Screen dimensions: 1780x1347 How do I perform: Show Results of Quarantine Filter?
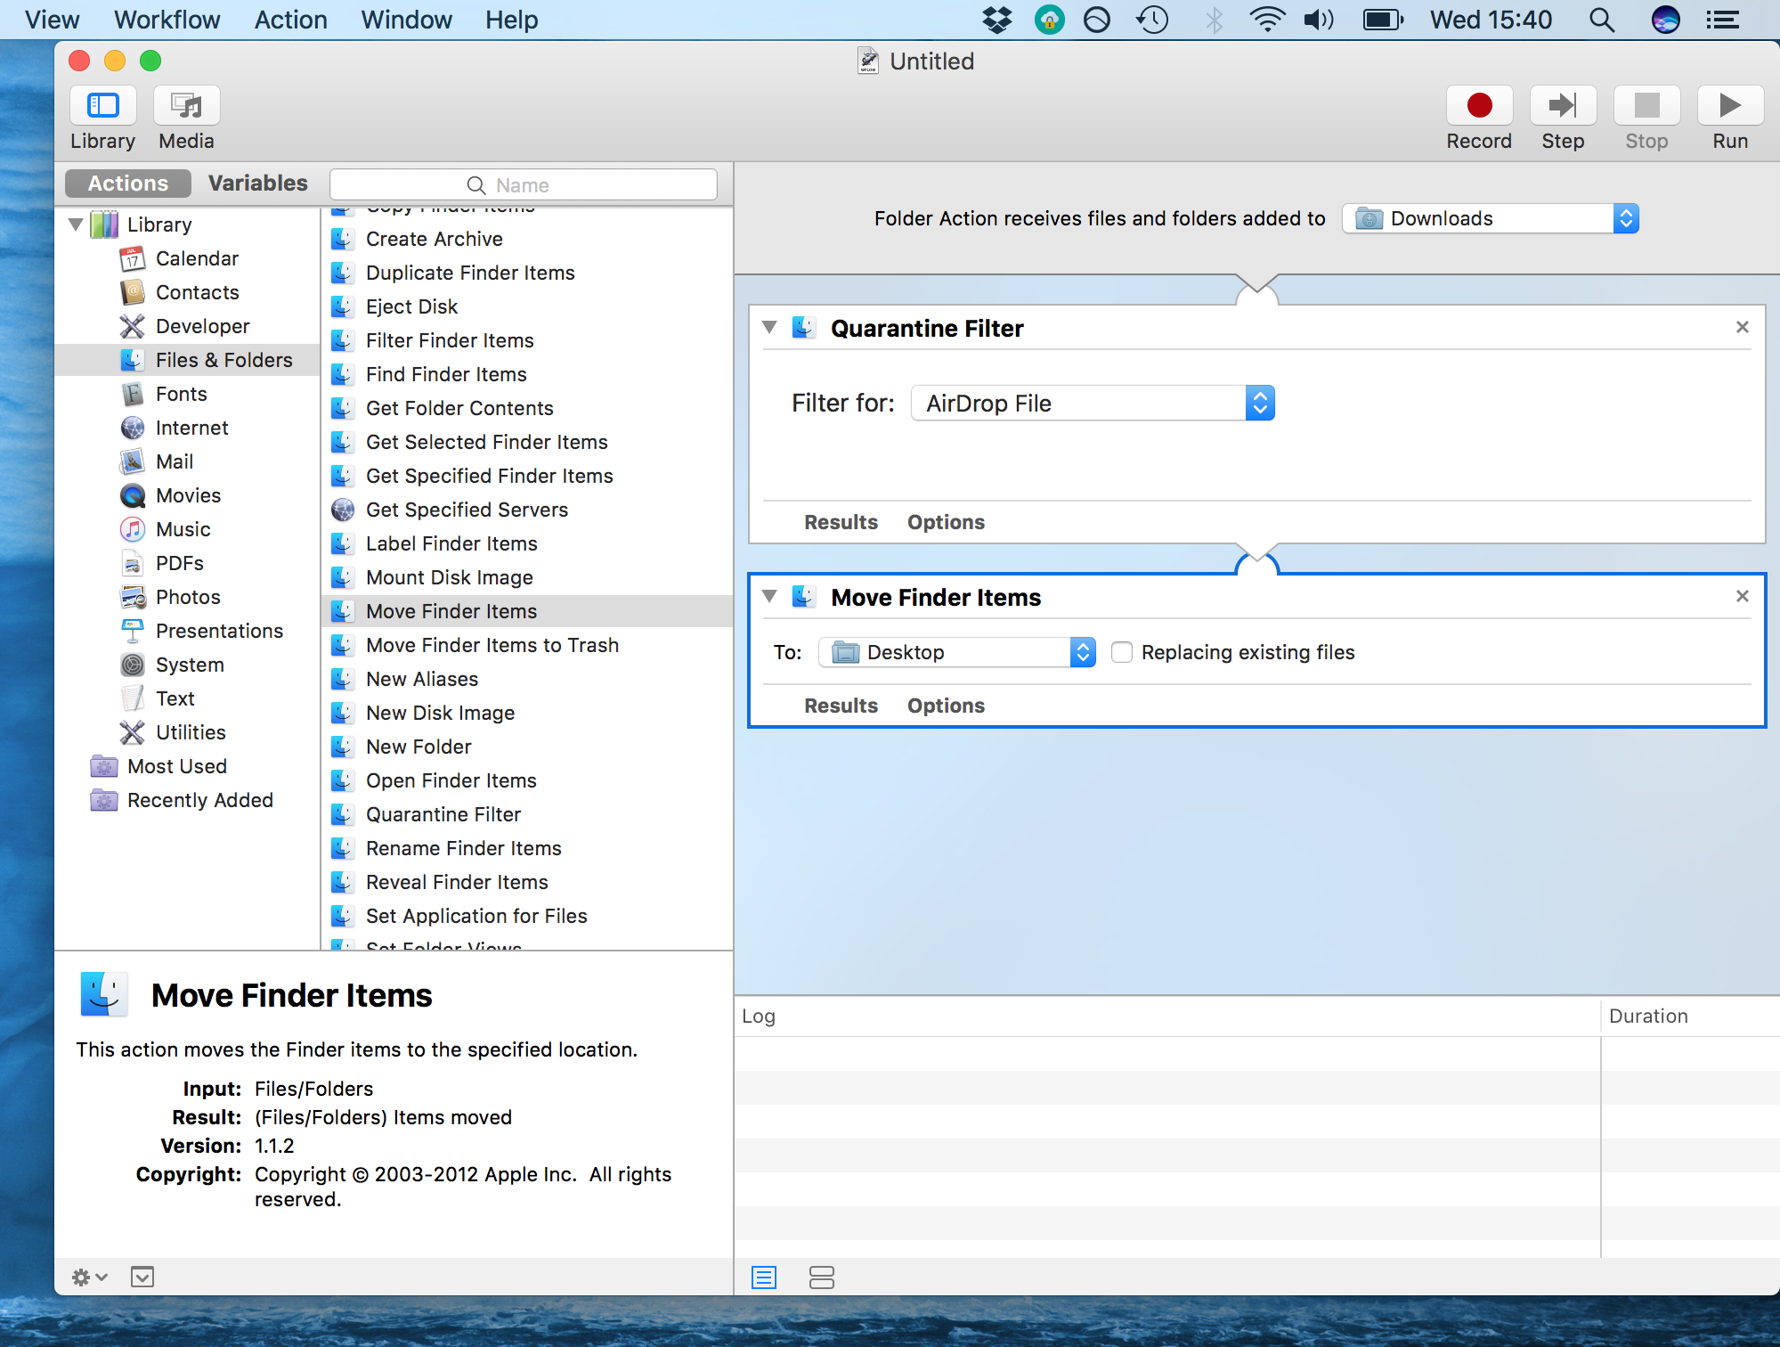(x=841, y=522)
